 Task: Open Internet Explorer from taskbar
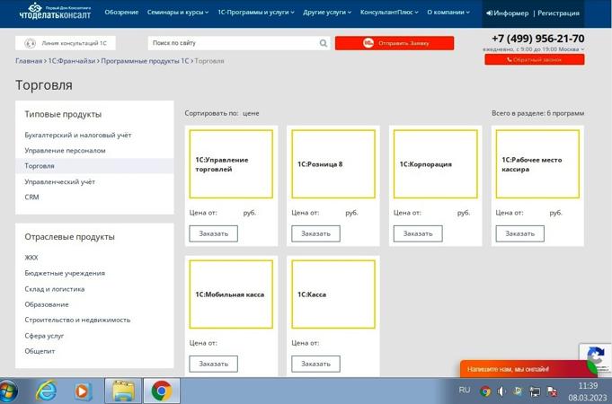(46, 391)
